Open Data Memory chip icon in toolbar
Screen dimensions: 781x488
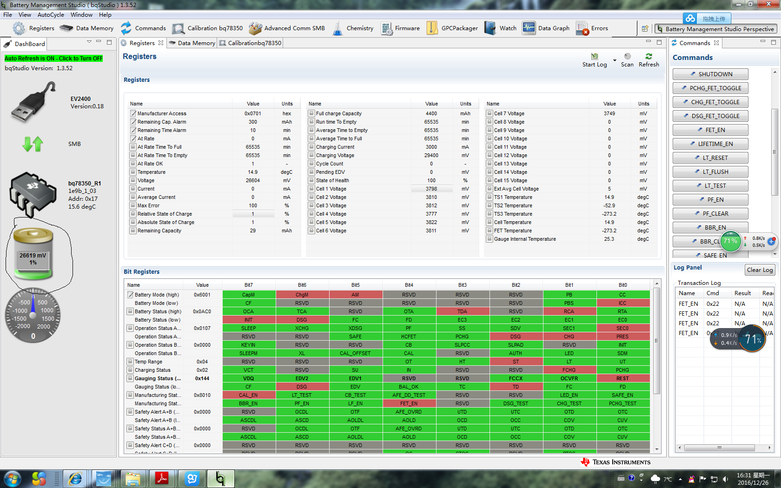[x=66, y=28]
